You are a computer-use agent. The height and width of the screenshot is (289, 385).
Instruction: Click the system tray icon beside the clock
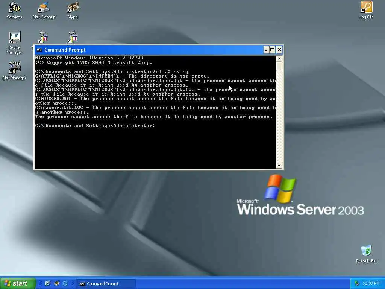(x=357, y=284)
